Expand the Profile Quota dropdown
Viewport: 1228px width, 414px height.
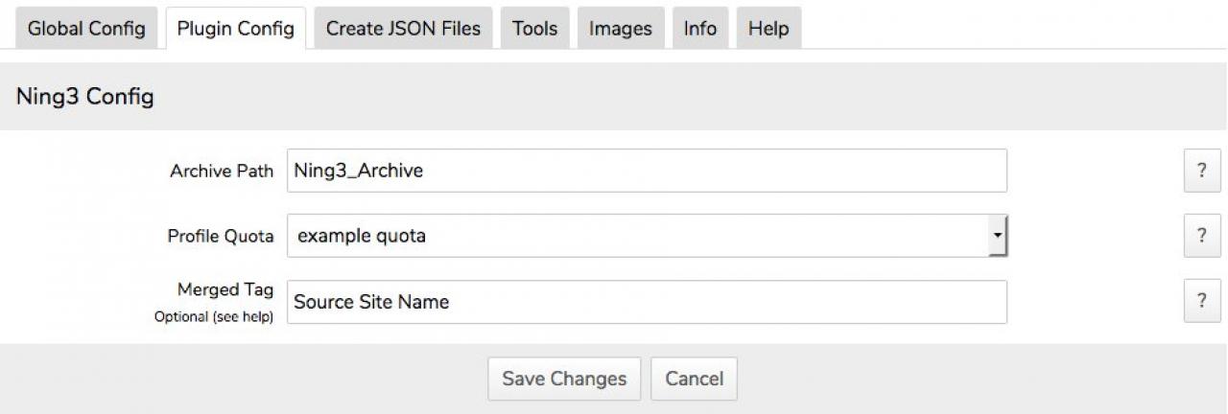point(997,236)
